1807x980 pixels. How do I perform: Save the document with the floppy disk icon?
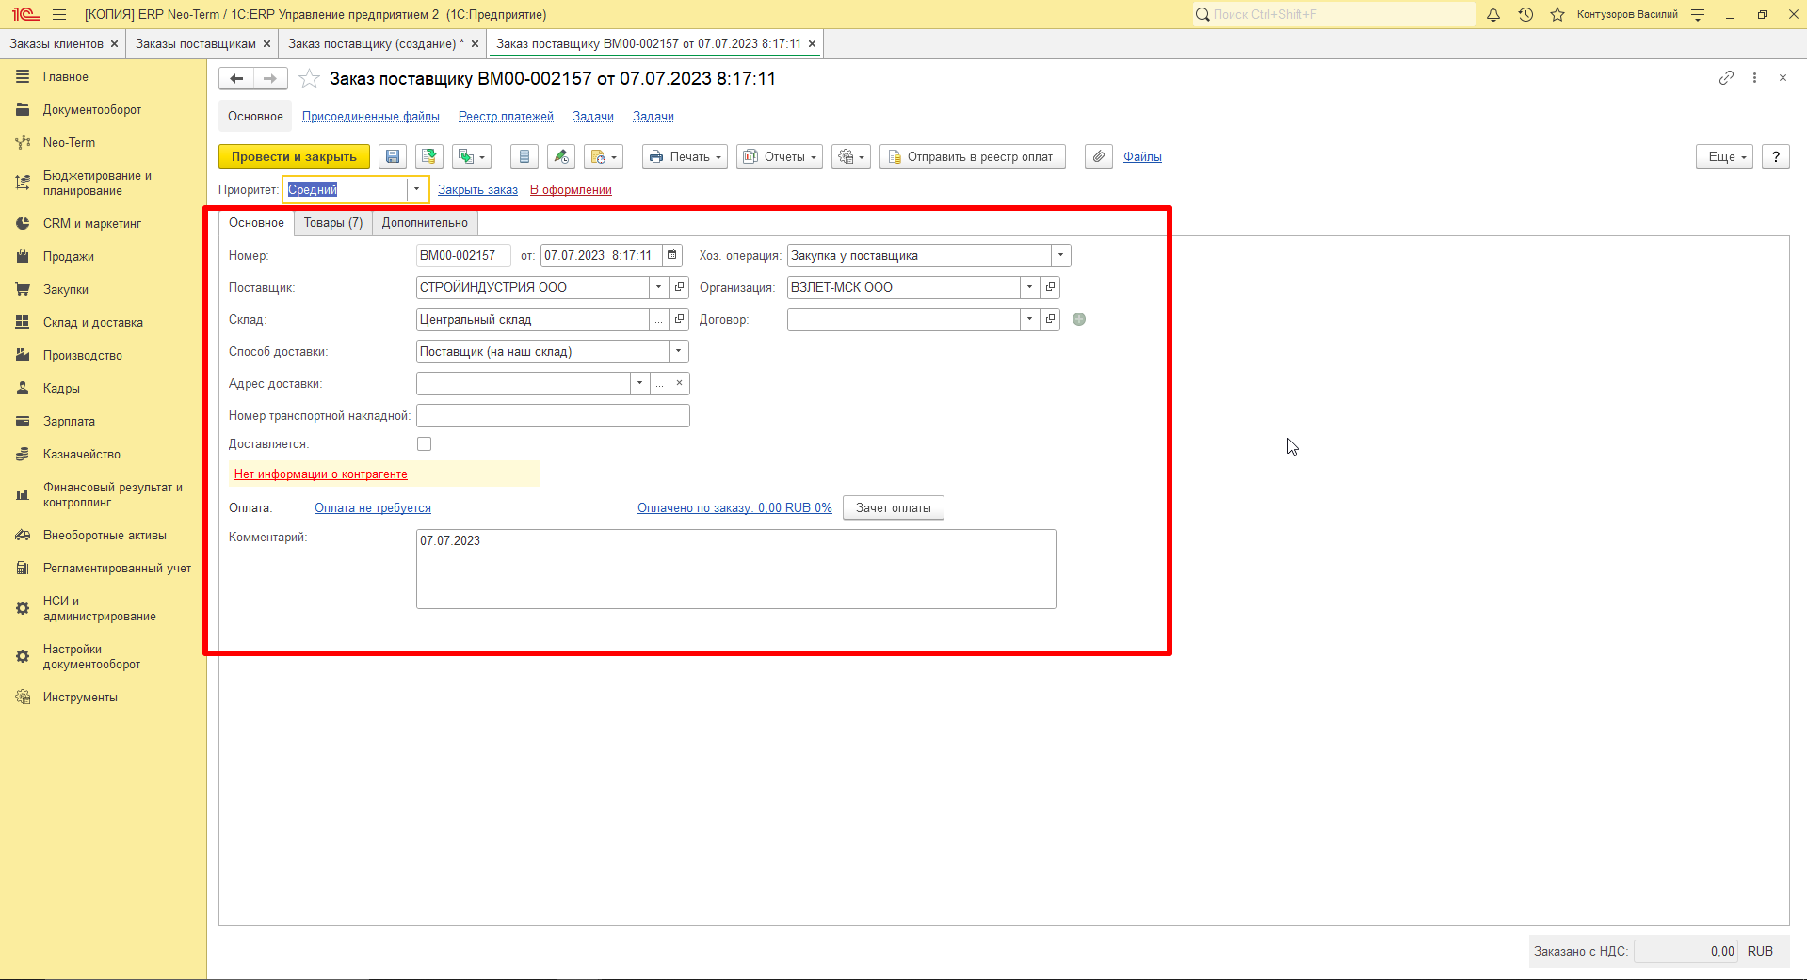(x=393, y=157)
